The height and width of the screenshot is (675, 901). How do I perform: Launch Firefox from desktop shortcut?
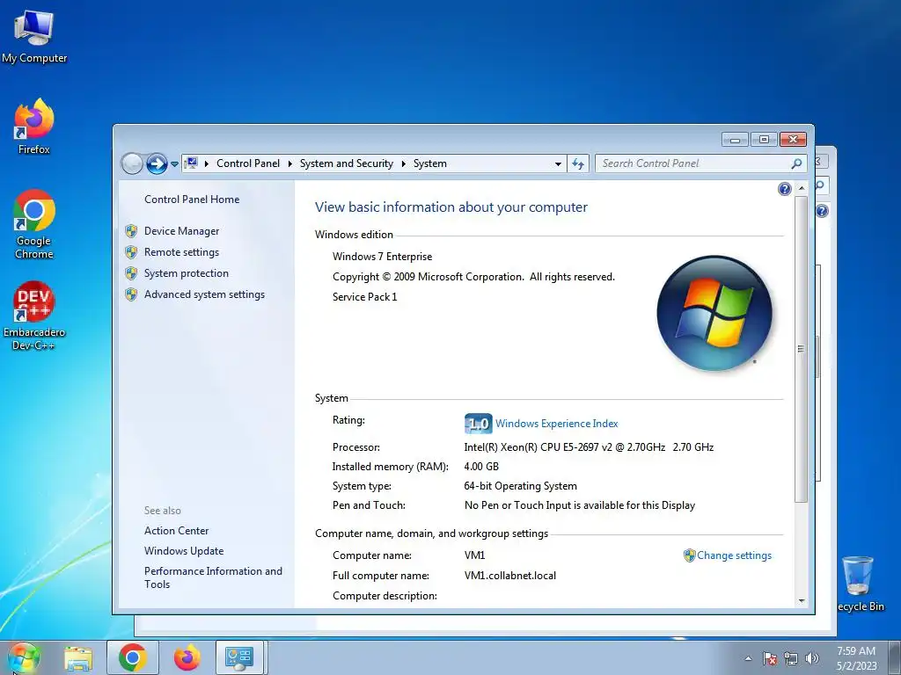point(34,127)
